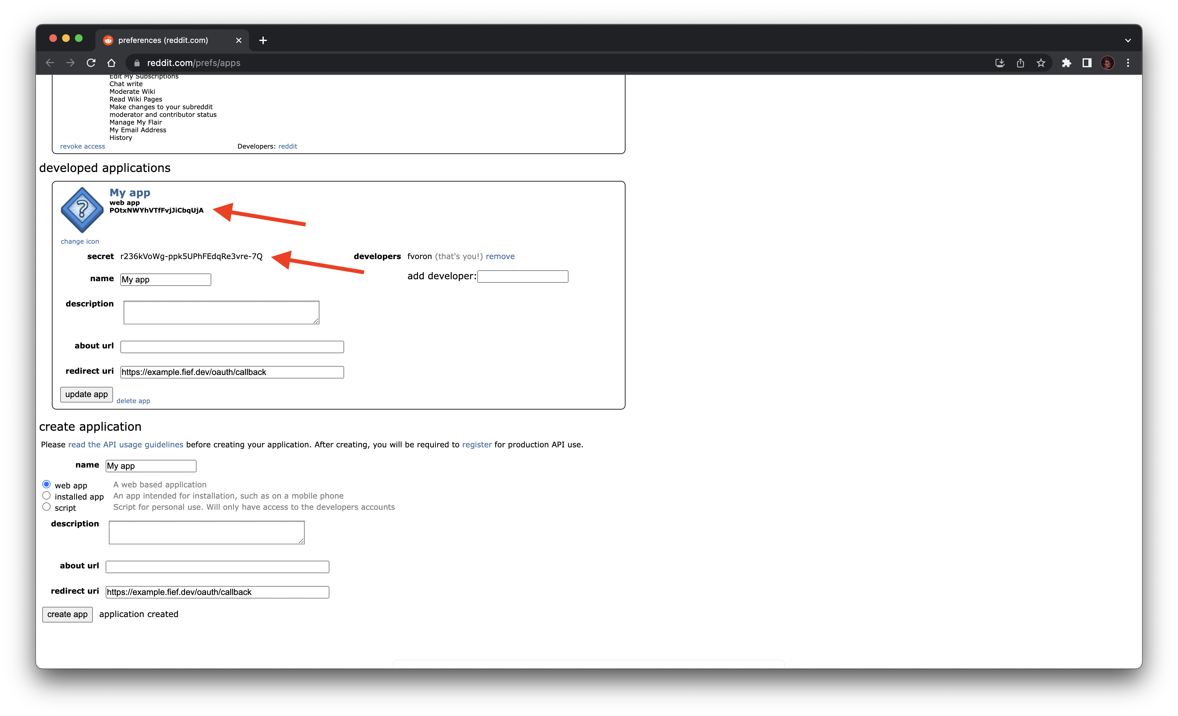Screen dimensions: 1178x716
Task: Select the script application type
Action: pyautogui.click(x=46, y=507)
